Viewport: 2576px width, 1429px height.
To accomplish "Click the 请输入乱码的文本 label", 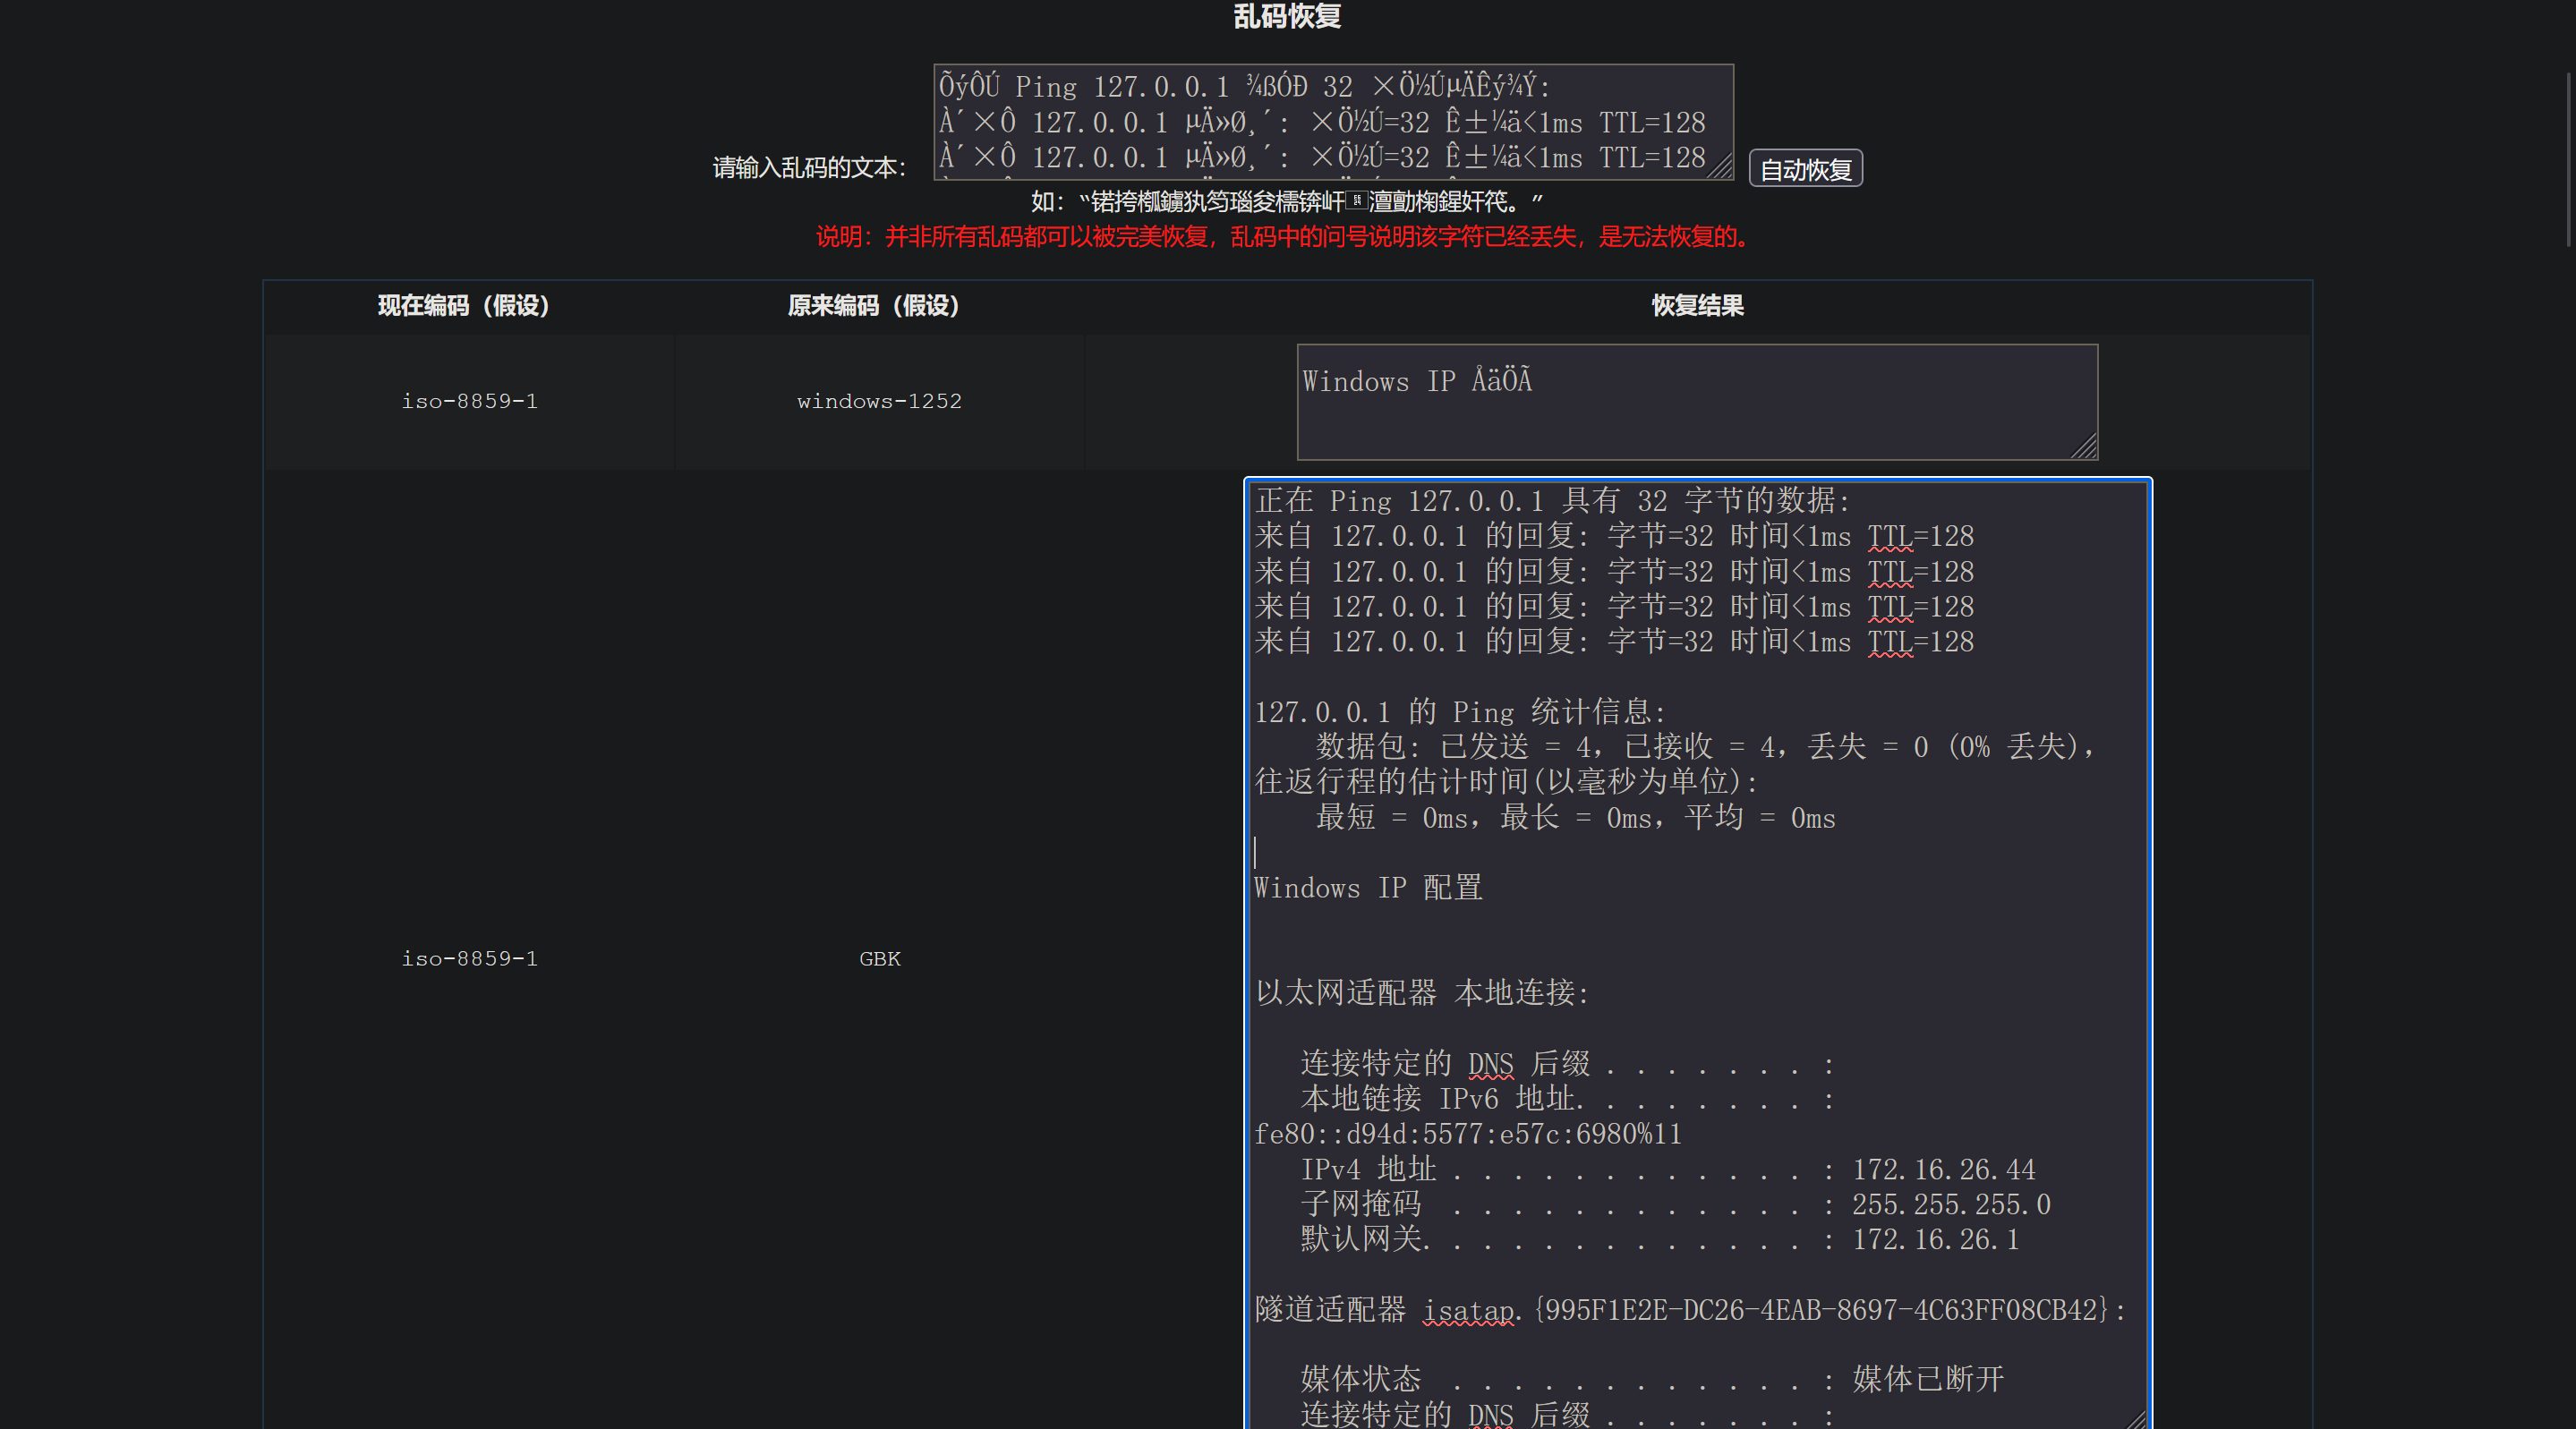I will (x=809, y=168).
